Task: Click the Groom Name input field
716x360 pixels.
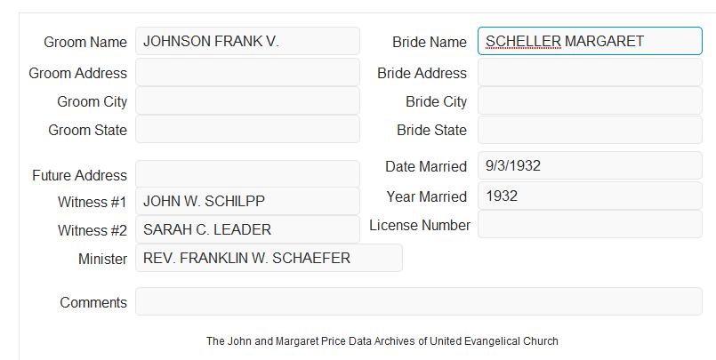Action: [x=247, y=41]
